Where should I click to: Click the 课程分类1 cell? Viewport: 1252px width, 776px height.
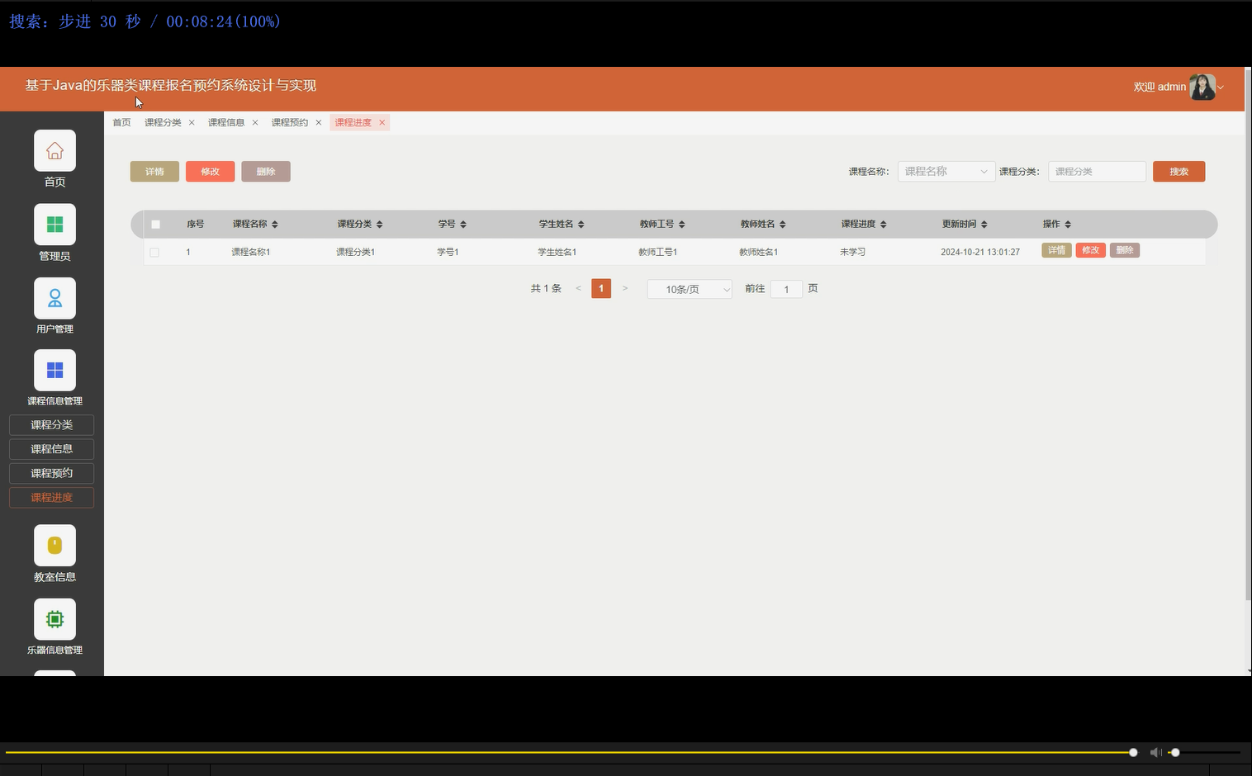click(355, 252)
